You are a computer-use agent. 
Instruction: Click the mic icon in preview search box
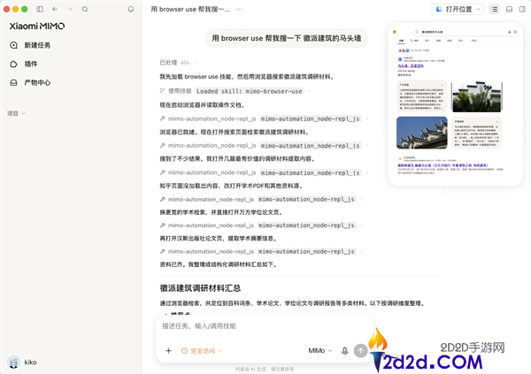tap(510, 32)
